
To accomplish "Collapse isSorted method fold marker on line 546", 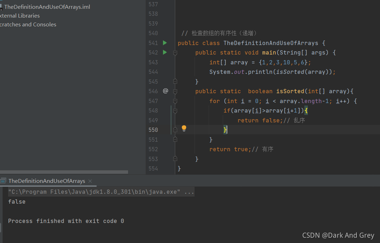I will [175, 91].
